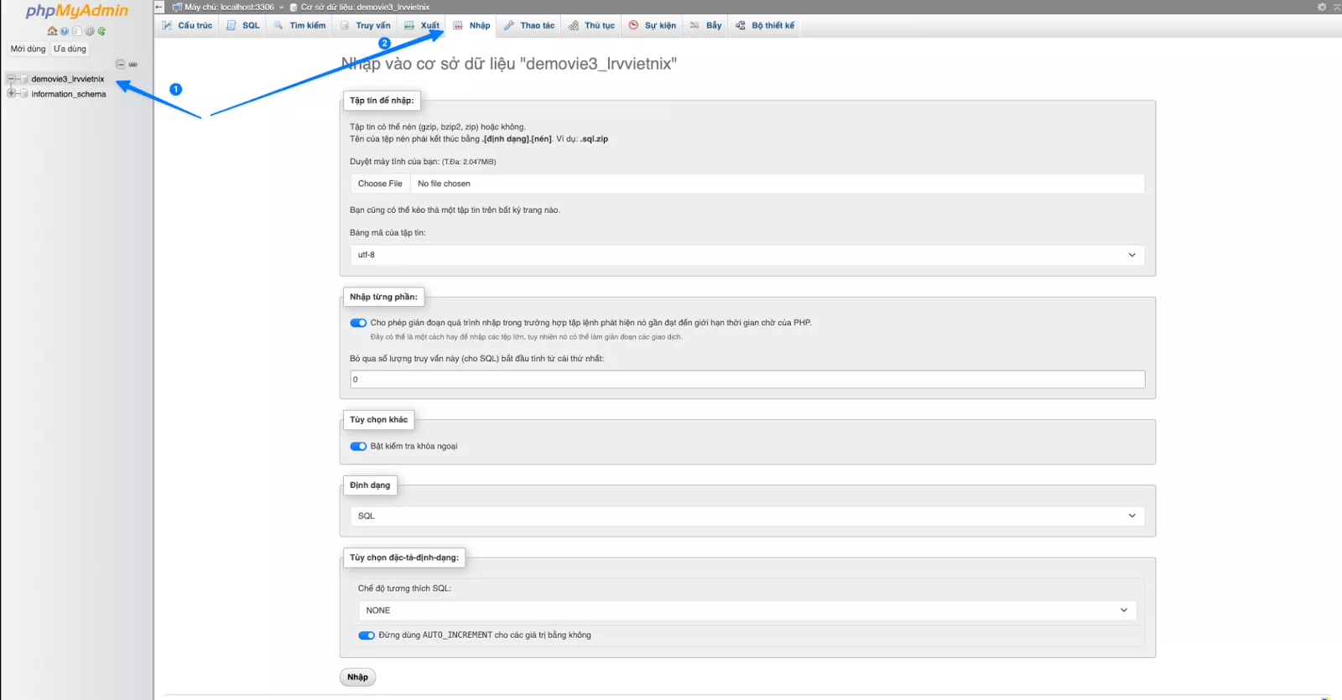Click the collapse-all icon in navigation panel

(120, 65)
